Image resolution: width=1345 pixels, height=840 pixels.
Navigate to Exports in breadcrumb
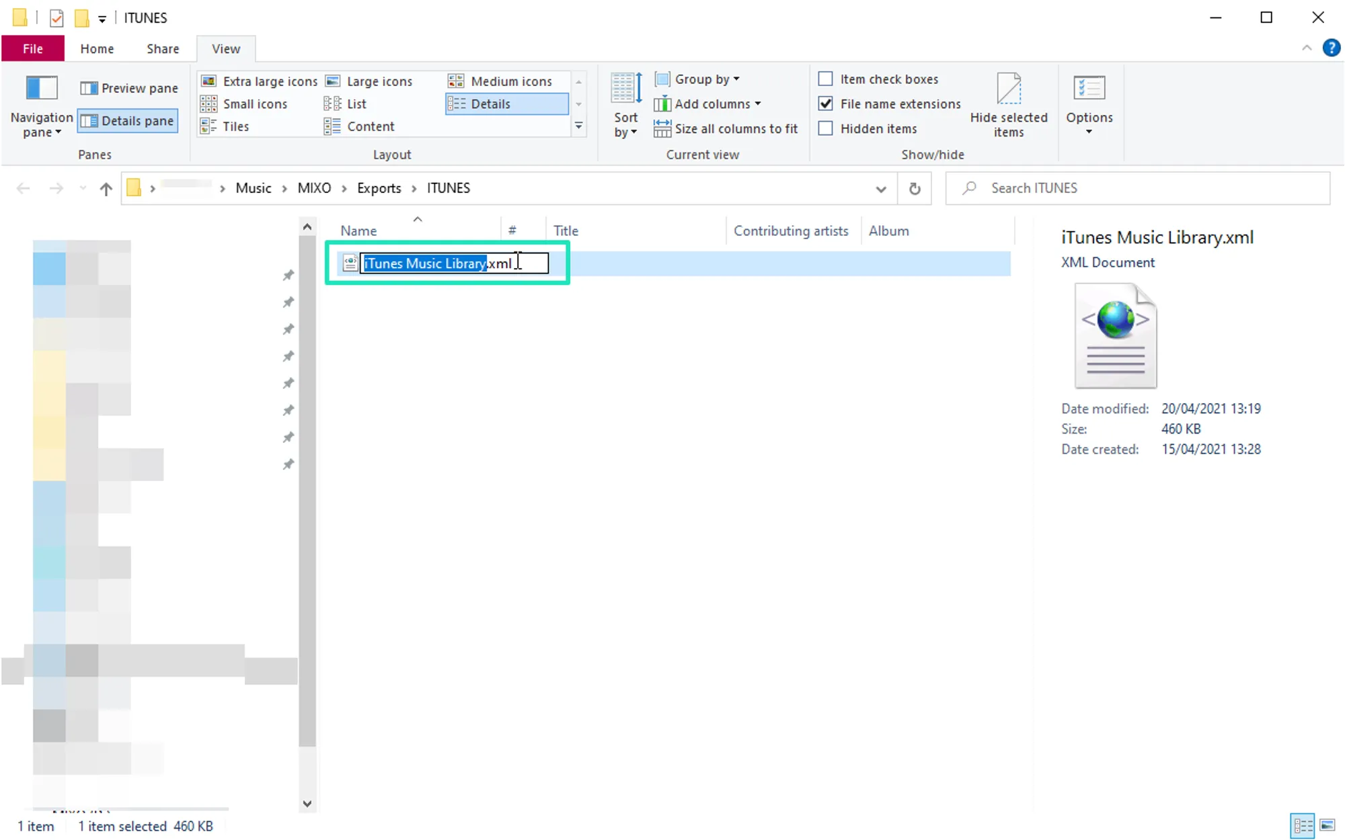coord(379,188)
